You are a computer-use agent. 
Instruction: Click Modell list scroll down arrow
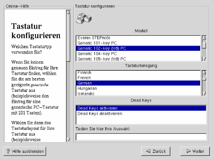click(204, 59)
